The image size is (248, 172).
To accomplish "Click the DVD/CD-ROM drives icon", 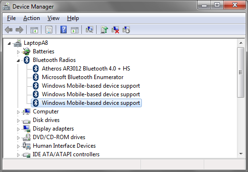I will [27, 137].
